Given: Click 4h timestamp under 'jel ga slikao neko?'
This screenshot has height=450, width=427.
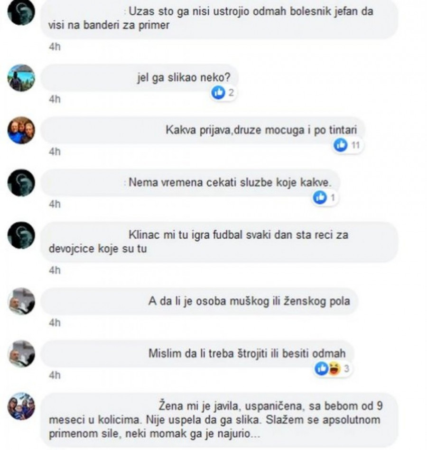Looking at the screenshot, I should [55, 99].
